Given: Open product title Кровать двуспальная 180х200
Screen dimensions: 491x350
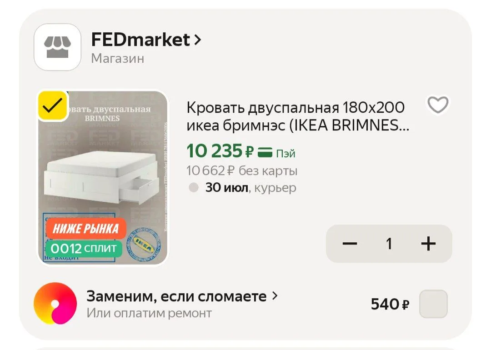Looking at the screenshot, I should [x=298, y=116].
